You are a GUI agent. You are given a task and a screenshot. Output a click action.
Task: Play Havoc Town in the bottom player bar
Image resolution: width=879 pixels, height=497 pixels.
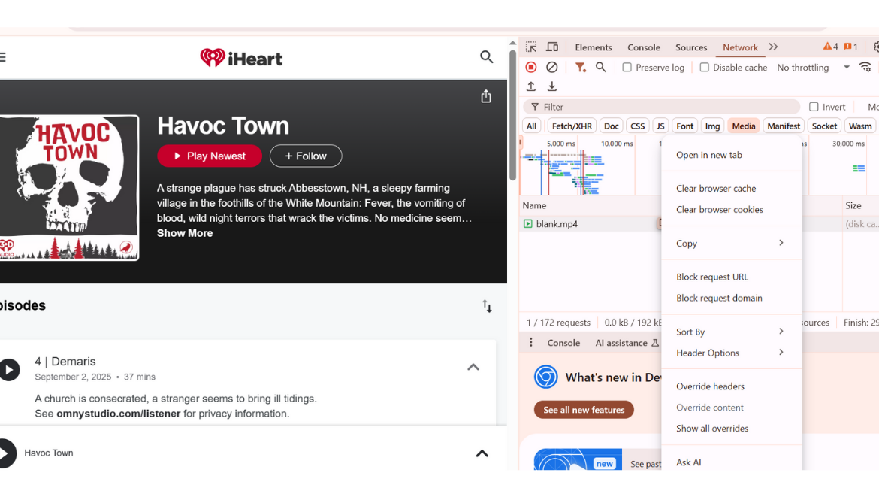(x=7, y=453)
